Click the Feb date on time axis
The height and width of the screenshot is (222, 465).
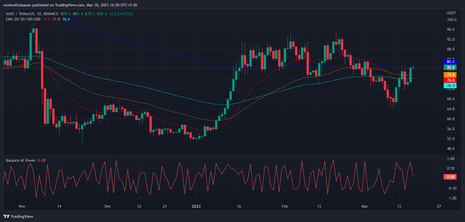point(285,206)
